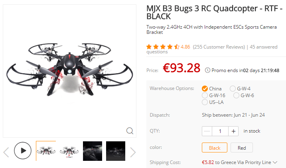
Task: Pick the Red color option
Action: 242,147
